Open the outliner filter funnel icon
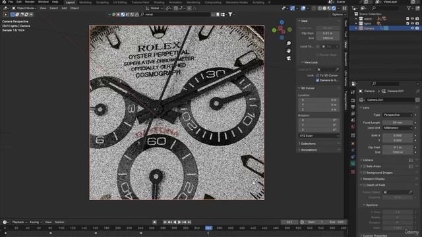This screenshot has height=237, width=422. pyautogui.click(x=409, y=9)
